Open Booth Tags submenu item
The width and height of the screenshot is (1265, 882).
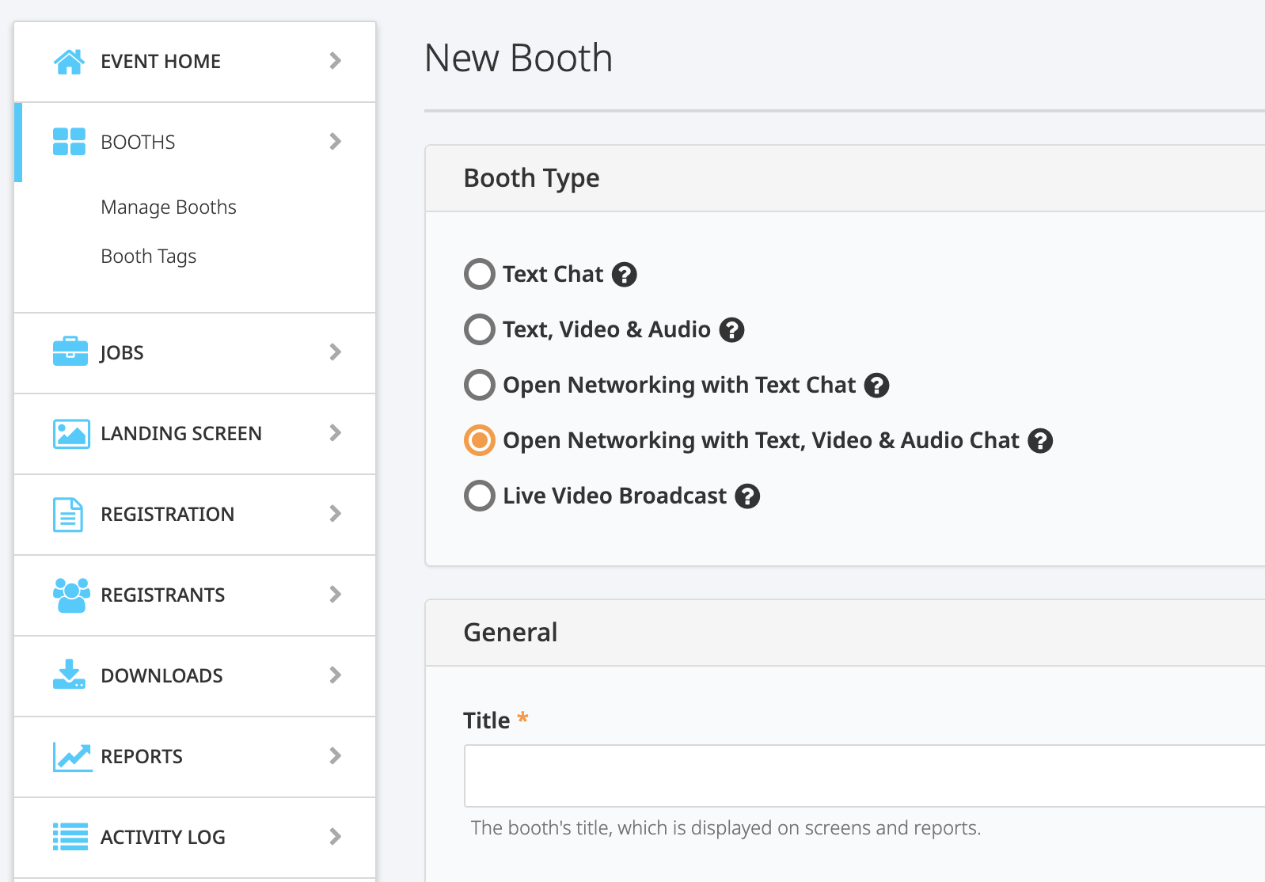coord(148,257)
